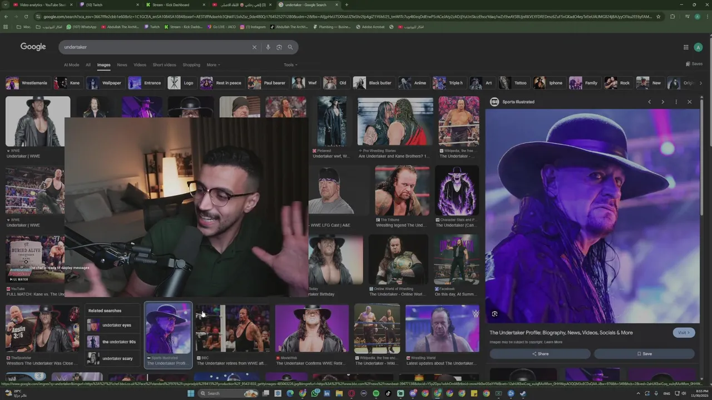Open a new browser tab with the plus icon

347,4
